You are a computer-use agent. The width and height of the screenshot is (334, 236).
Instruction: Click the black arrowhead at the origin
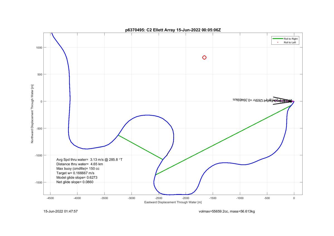click(283, 101)
